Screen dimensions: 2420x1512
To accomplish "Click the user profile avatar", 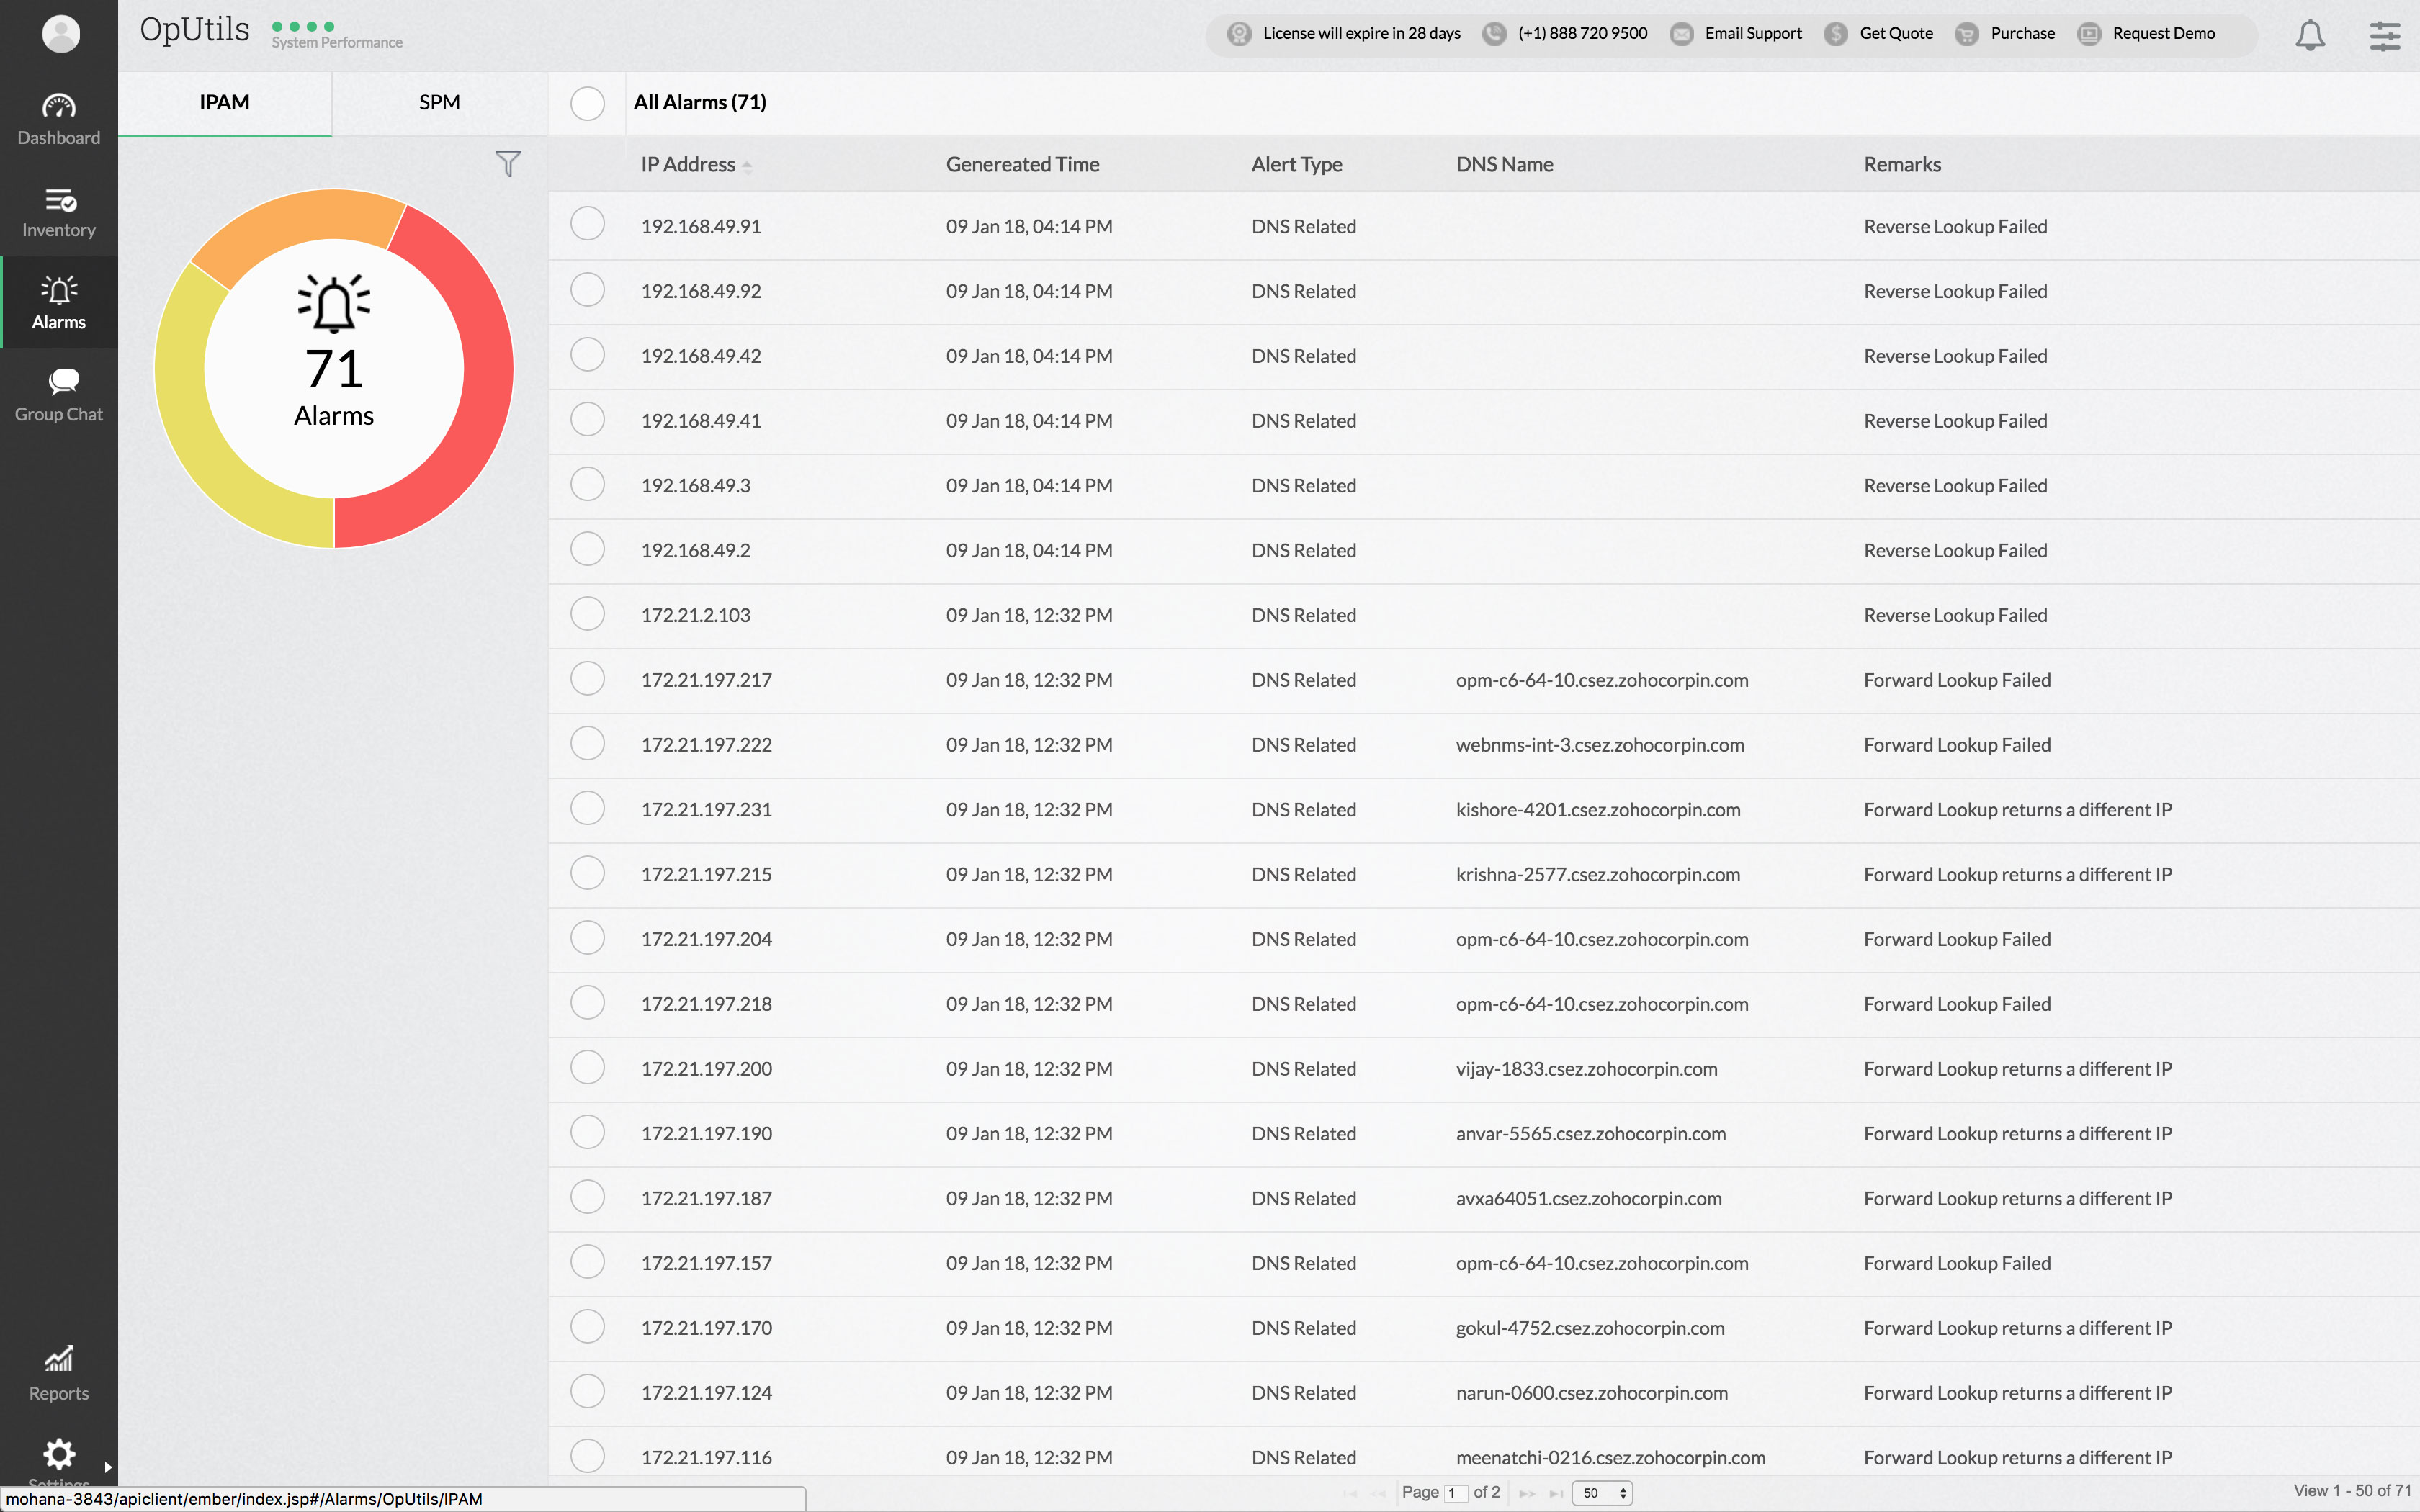I will (60, 33).
